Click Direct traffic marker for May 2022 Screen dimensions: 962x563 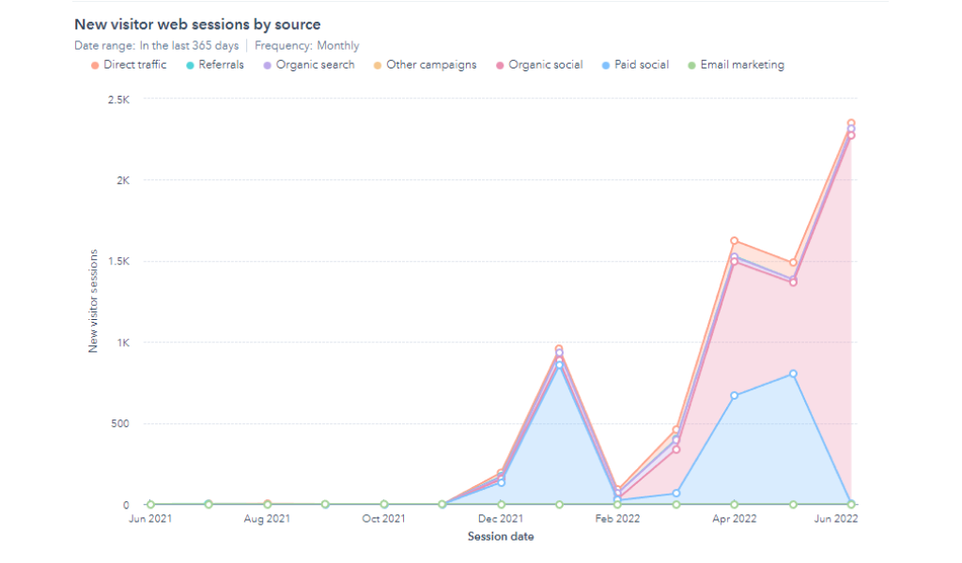click(793, 263)
